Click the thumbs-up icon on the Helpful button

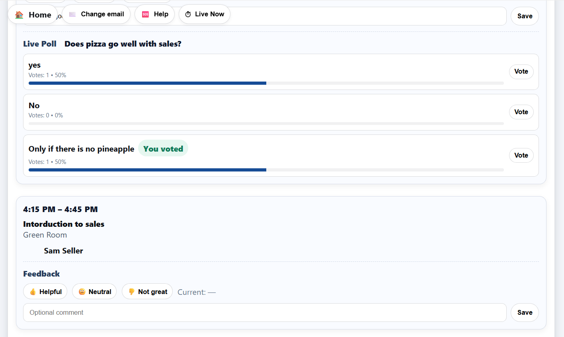(x=33, y=291)
